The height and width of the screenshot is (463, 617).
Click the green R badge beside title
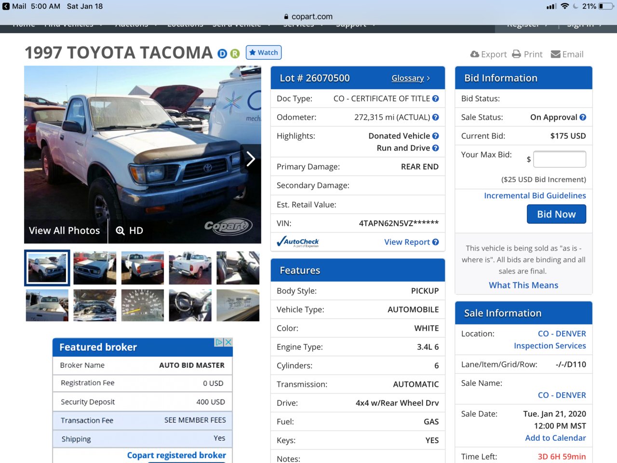pyautogui.click(x=235, y=54)
